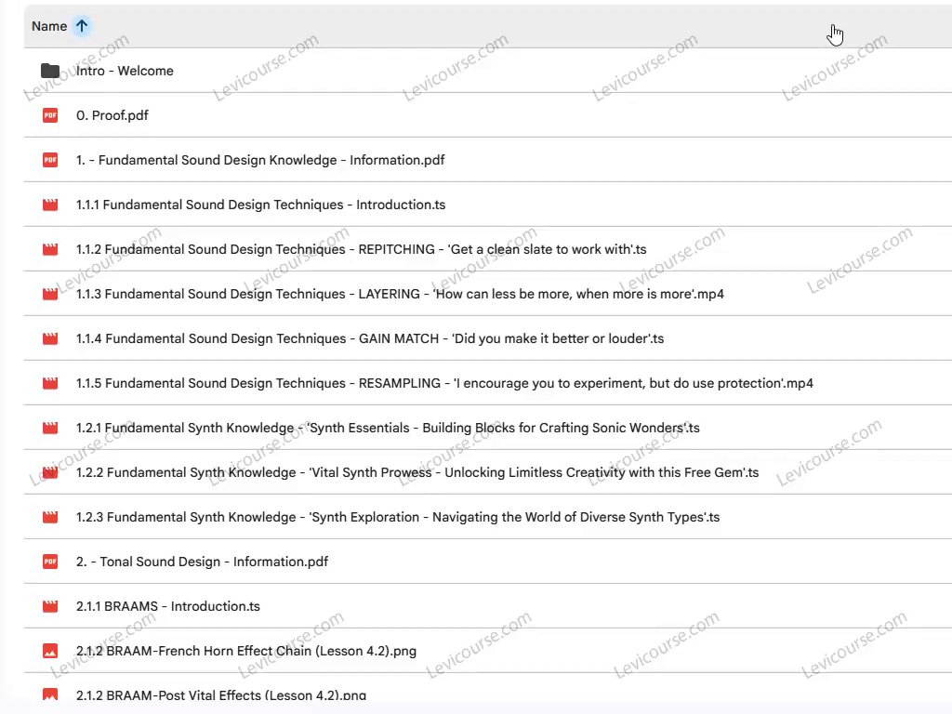The height and width of the screenshot is (714, 952).
Task: Click the Name column header
Action: 49,26
